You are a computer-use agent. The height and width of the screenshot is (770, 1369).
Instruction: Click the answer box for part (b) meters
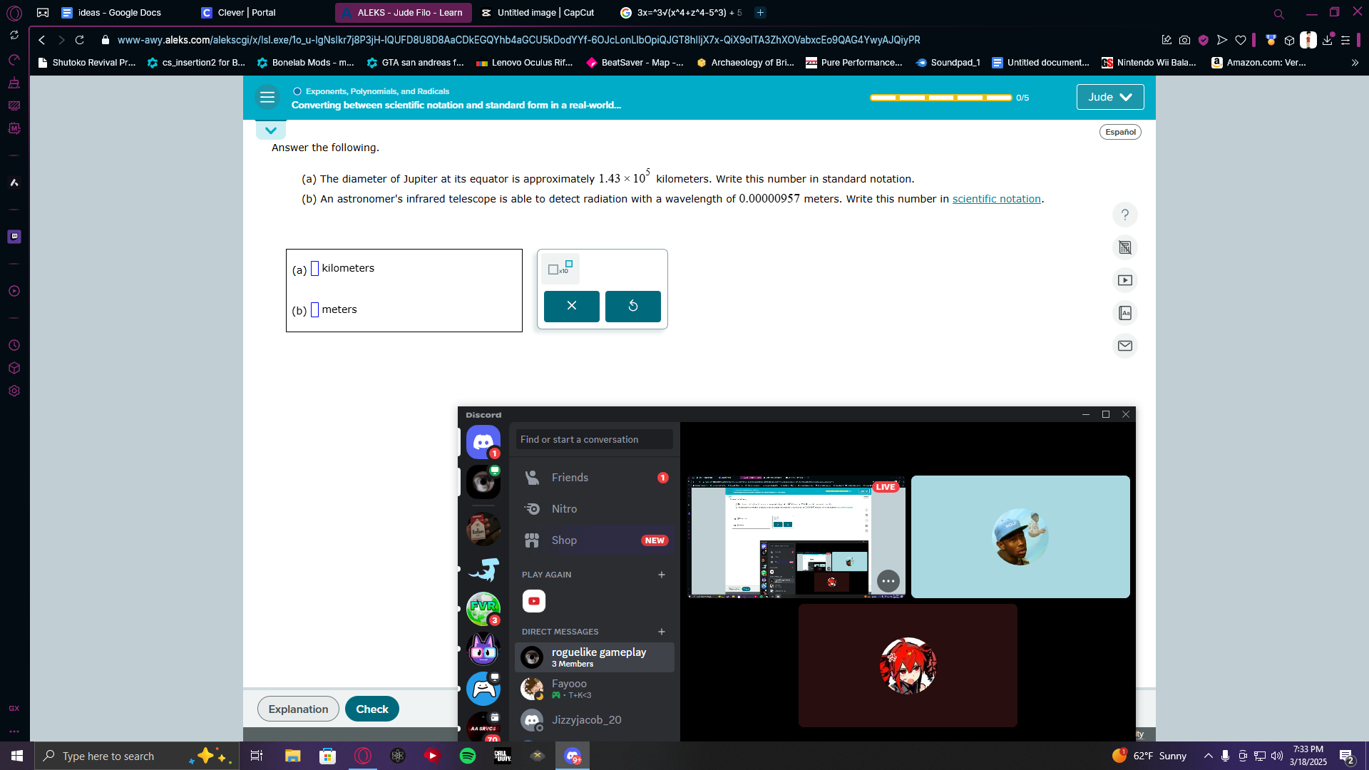point(314,310)
